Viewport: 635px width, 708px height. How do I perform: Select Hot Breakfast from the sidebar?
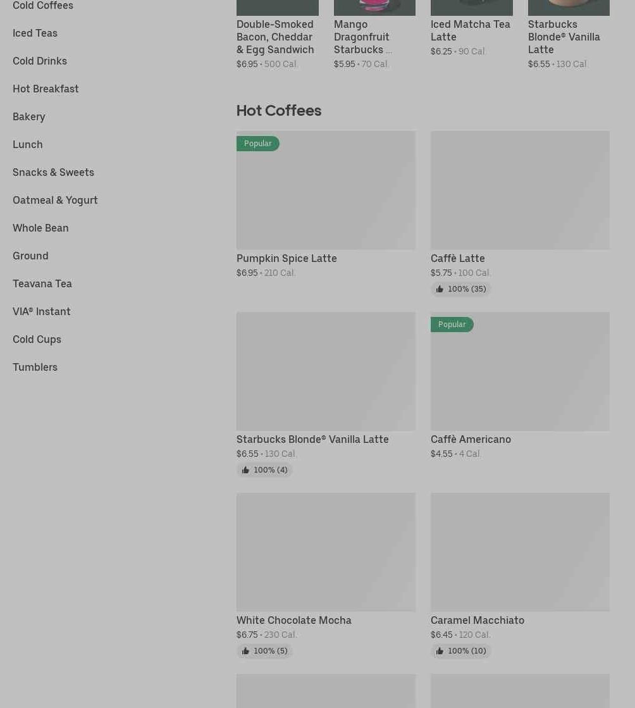[46, 89]
